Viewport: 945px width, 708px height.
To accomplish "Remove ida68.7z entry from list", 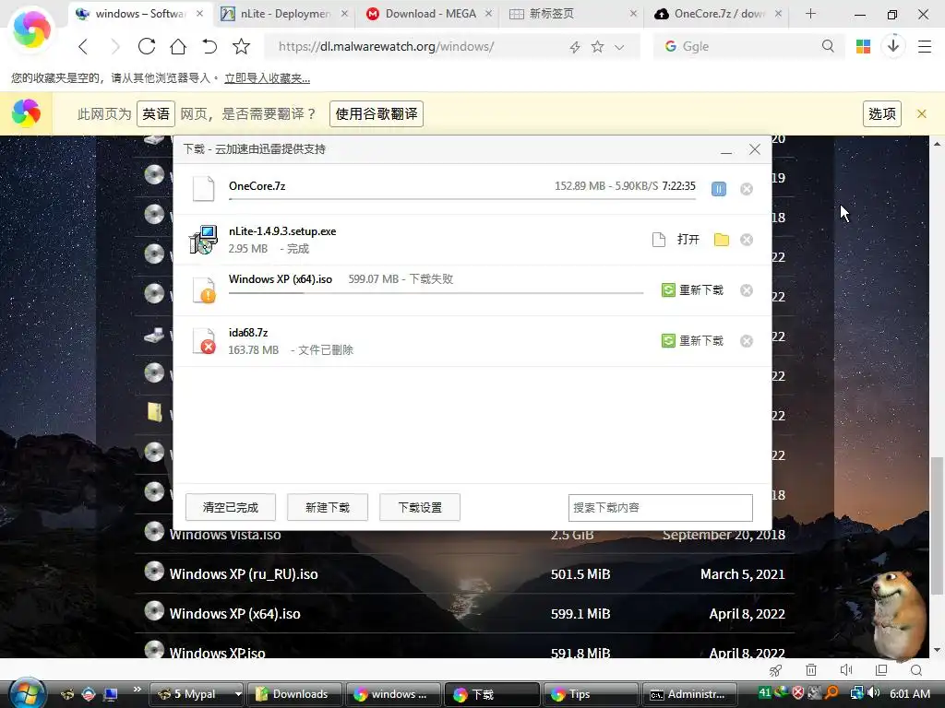I will coord(746,341).
